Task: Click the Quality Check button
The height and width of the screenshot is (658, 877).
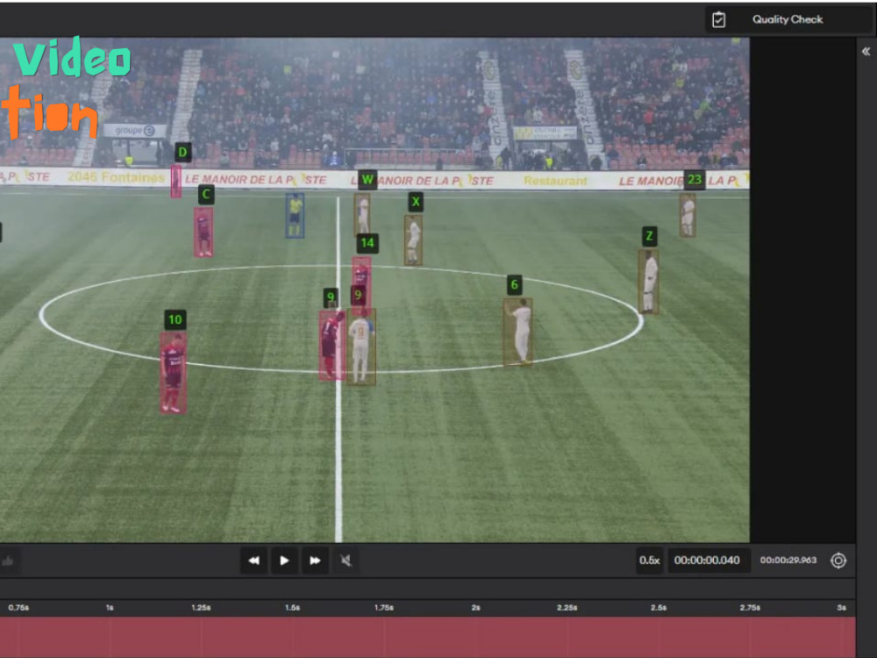Action: (x=790, y=19)
